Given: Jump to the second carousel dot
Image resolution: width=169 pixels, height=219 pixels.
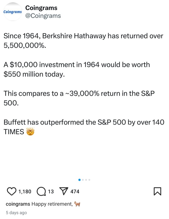Looking at the screenshot, I should [x=83, y=180].
